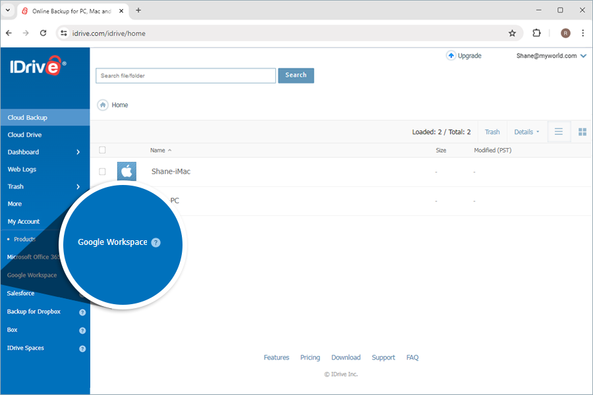This screenshot has width=593, height=395.
Task: Click the Apple icon beside Shane-iMac
Action: tap(127, 171)
